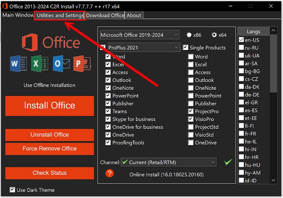Screen dimensions: 283x198
Task: Open the About tab
Action: 134,15
